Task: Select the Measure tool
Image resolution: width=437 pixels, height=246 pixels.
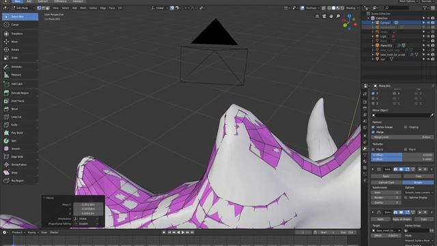Action: pos(20,74)
